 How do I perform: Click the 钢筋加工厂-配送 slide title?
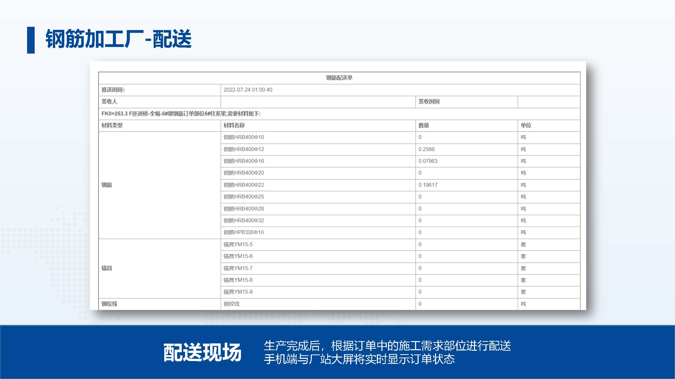[118, 39]
